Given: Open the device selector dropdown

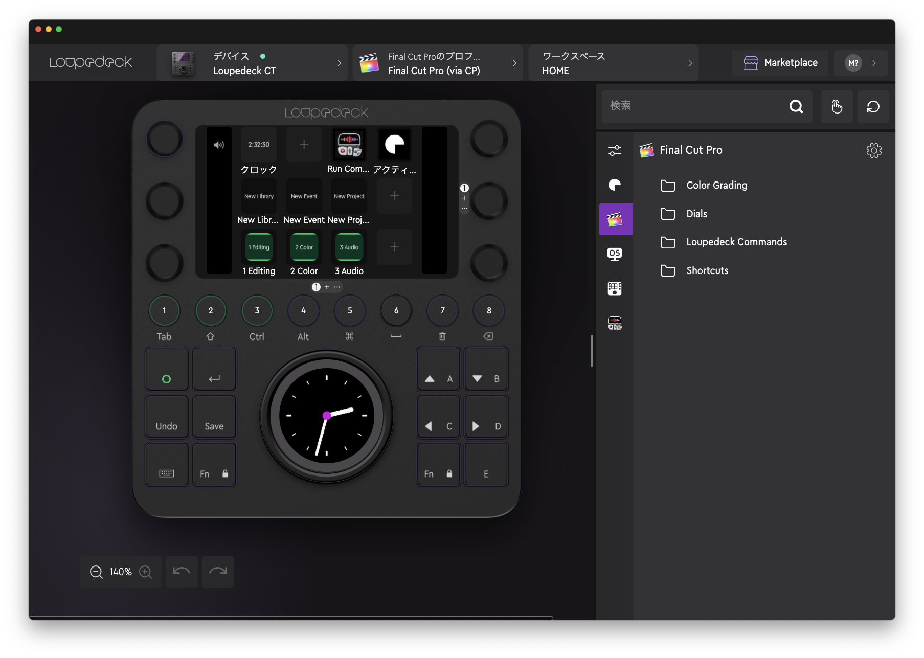Looking at the screenshot, I should click(252, 63).
